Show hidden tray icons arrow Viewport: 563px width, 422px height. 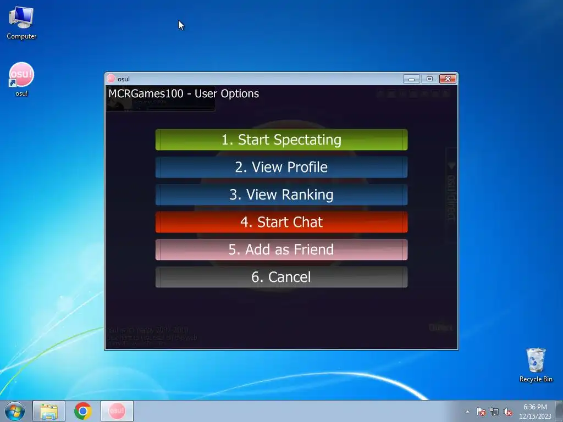pyautogui.click(x=467, y=412)
